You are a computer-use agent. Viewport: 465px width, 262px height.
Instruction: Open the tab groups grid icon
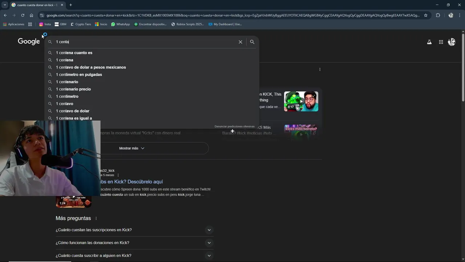(x=30, y=24)
